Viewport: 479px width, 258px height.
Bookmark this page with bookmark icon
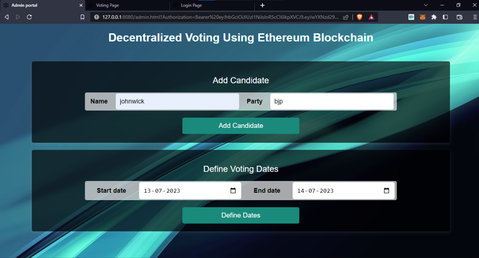pyautogui.click(x=82, y=17)
